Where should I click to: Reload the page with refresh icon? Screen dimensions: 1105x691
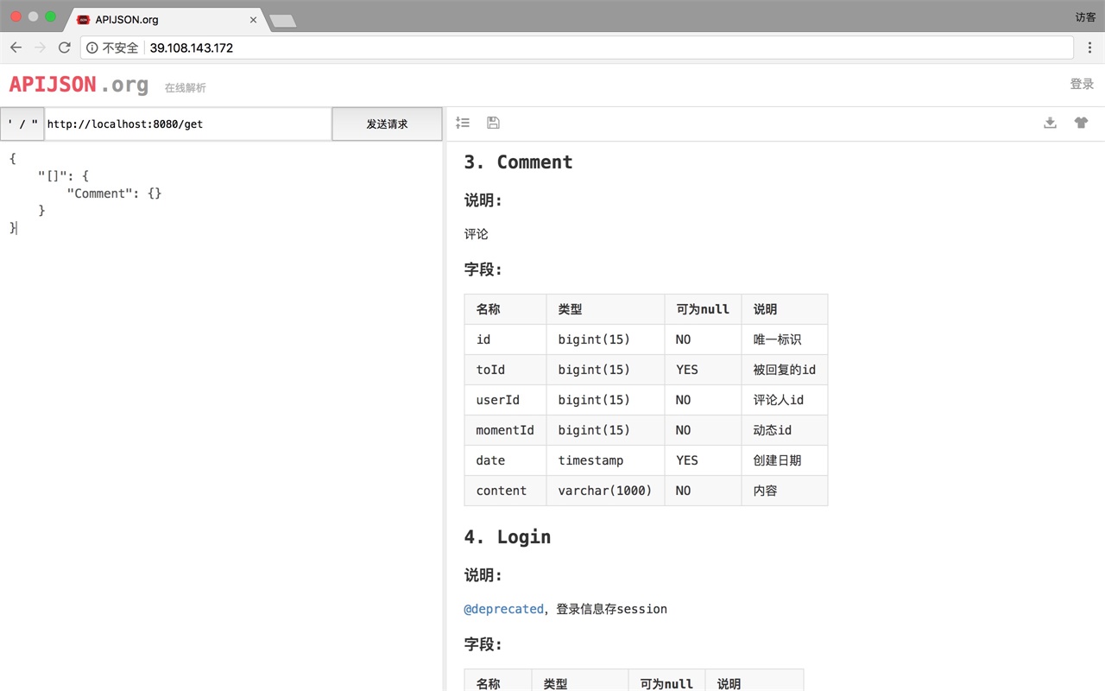(65, 48)
